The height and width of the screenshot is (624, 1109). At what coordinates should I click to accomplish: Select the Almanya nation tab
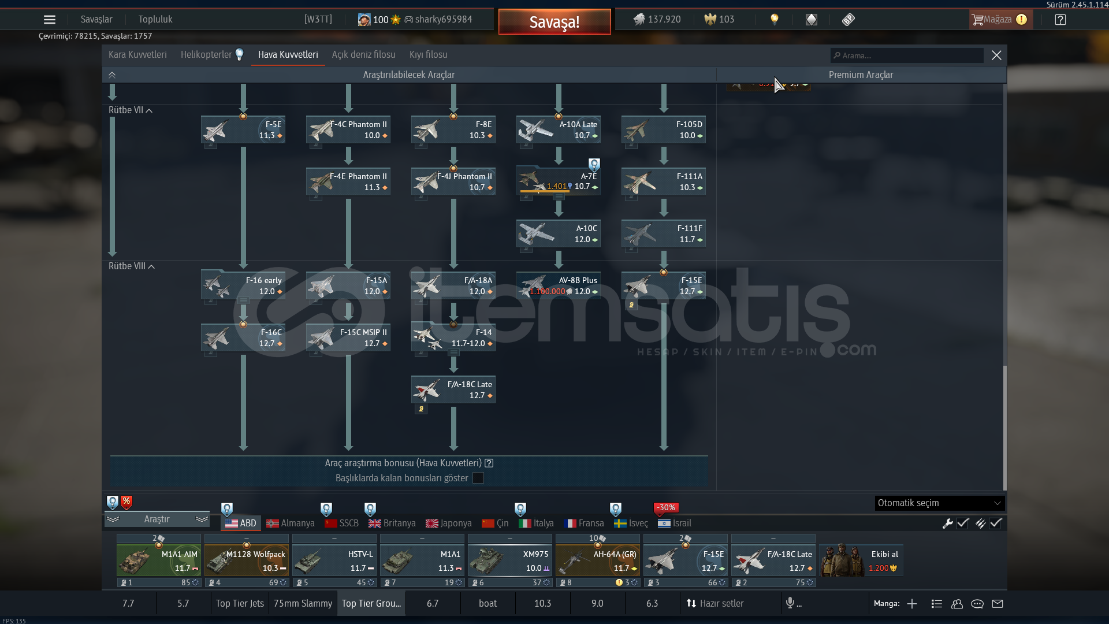(x=291, y=523)
